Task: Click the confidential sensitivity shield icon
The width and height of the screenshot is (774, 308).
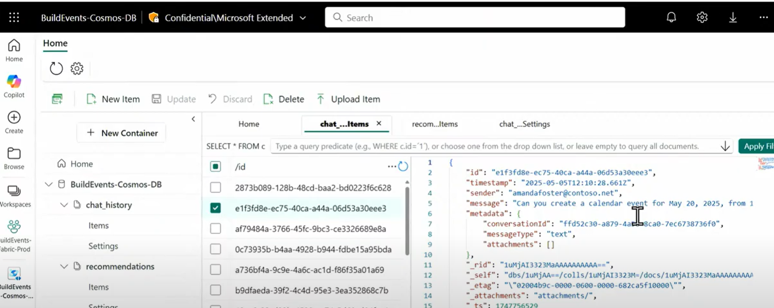Action: 154,18
